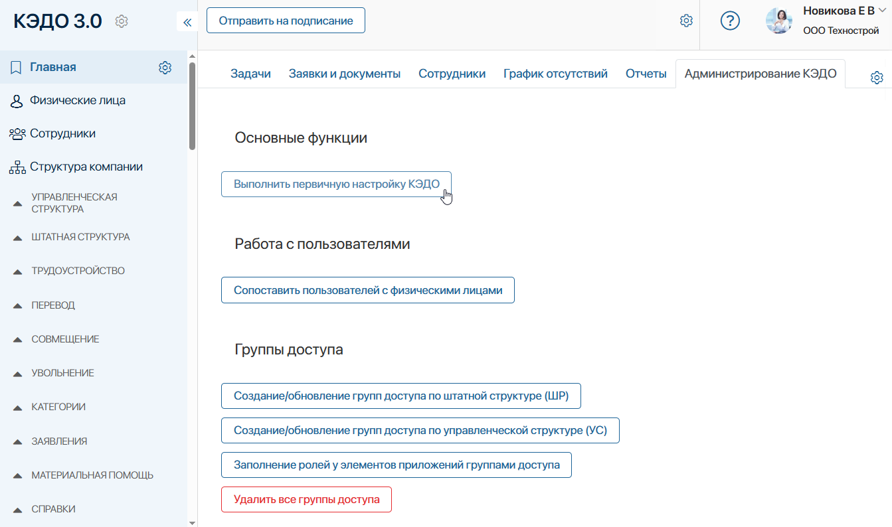Switch to Задачи tab
Image resolution: width=892 pixels, height=527 pixels.
click(x=250, y=74)
